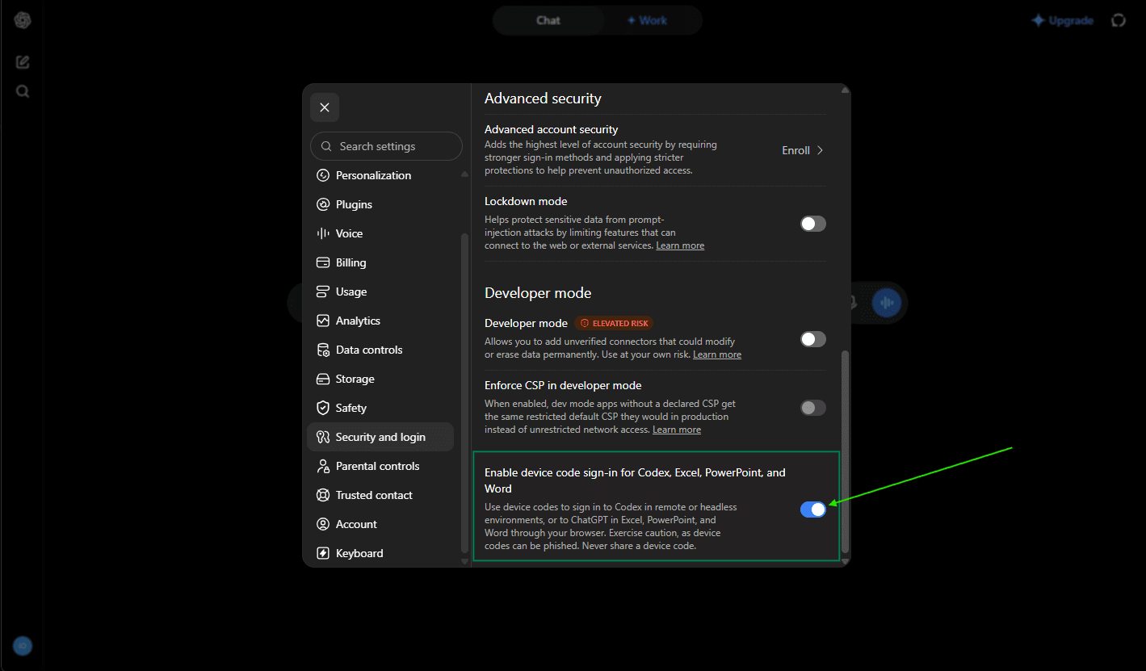The height and width of the screenshot is (671, 1146).
Task: Switch to the Work tab
Action: coord(647,20)
